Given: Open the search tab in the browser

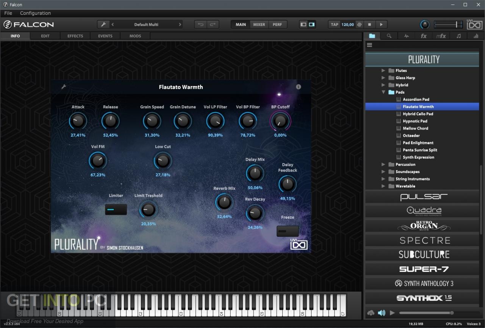Looking at the screenshot, I should point(389,36).
